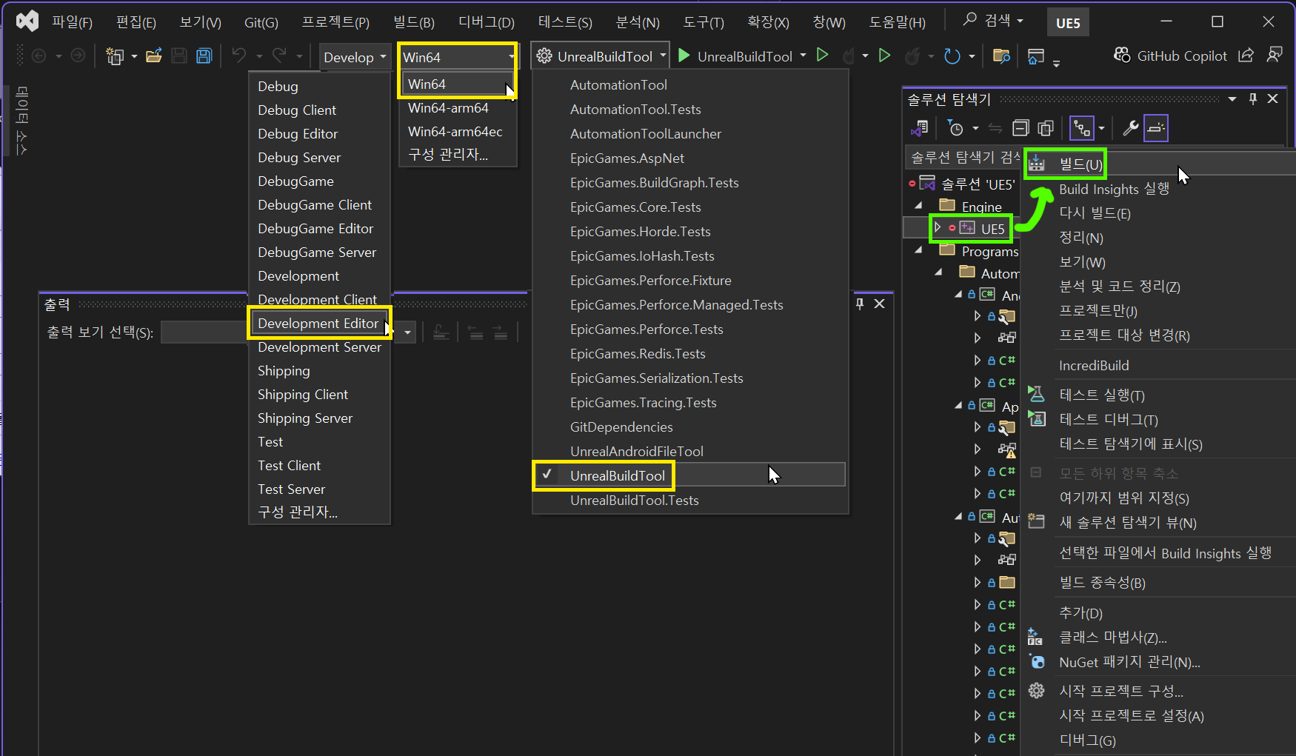
Task: Toggle the preview selected items button
Action: pos(1156,128)
